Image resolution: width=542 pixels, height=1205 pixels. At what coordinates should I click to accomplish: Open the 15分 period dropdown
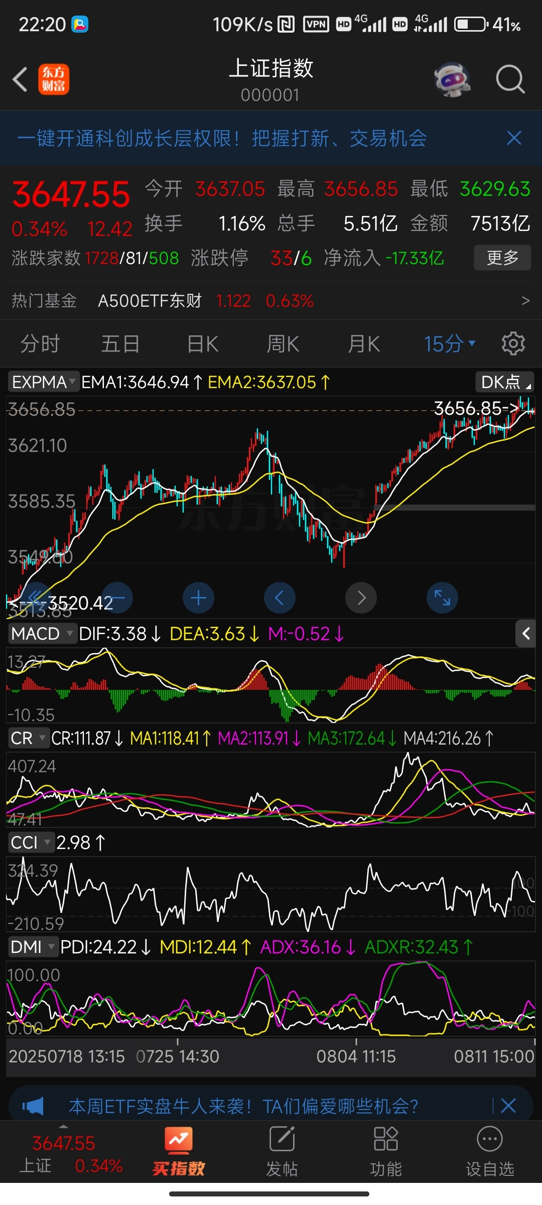point(449,344)
